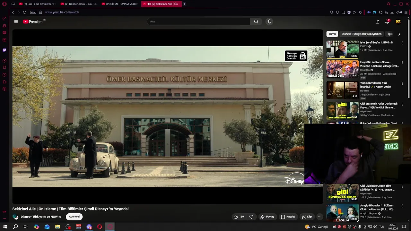This screenshot has width=411, height=231.
Task: Open the YouTube upload icon
Action: click(x=378, y=21)
